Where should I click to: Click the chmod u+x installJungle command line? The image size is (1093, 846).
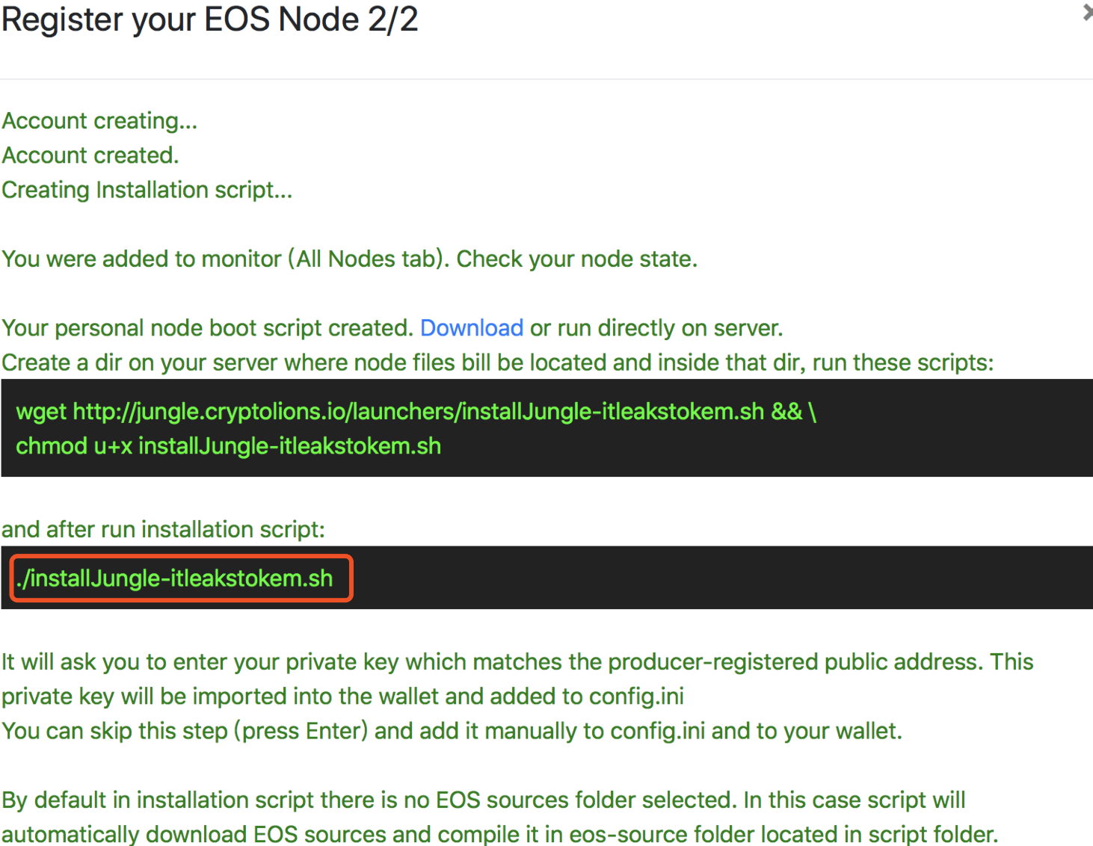click(x=228, y=446)
